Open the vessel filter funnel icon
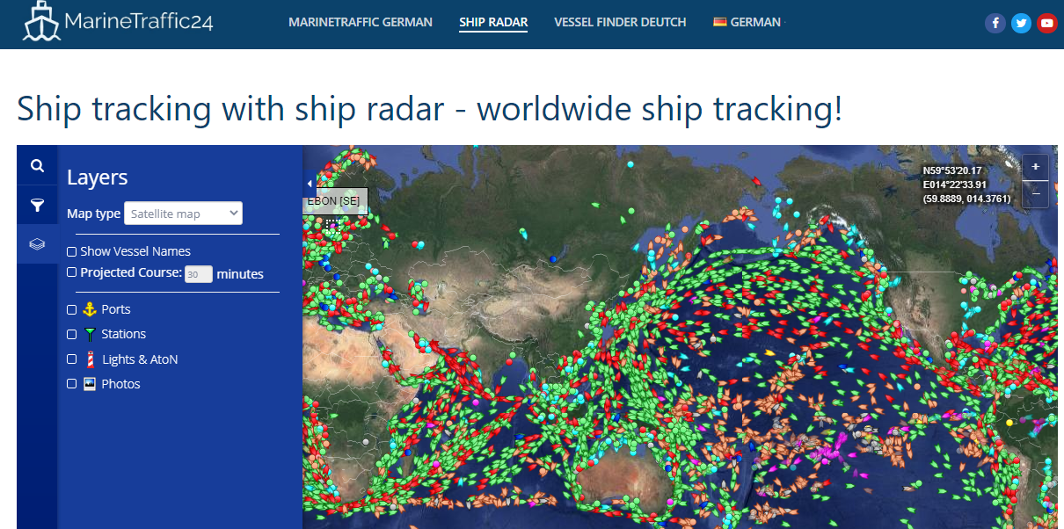 click(x=37, y=206)
